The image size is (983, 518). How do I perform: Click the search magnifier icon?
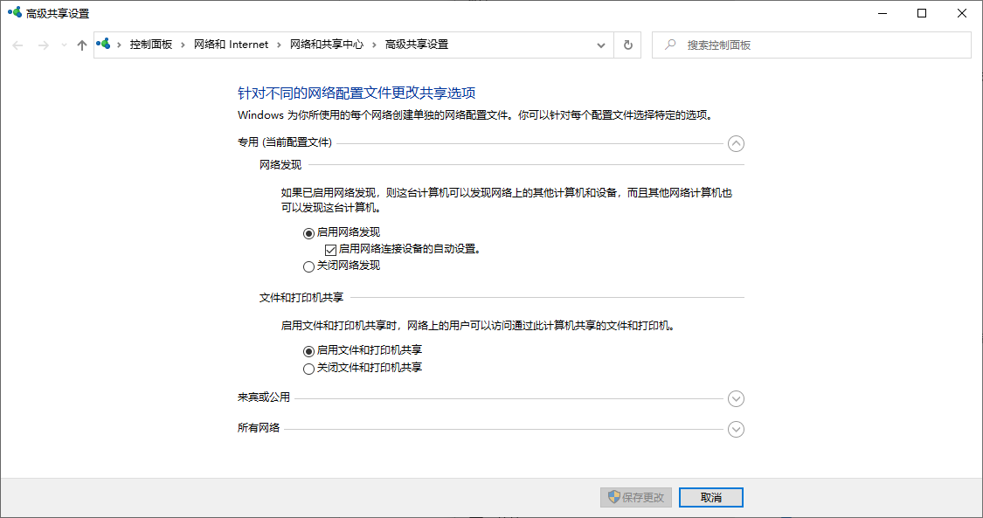click(670, 45)
